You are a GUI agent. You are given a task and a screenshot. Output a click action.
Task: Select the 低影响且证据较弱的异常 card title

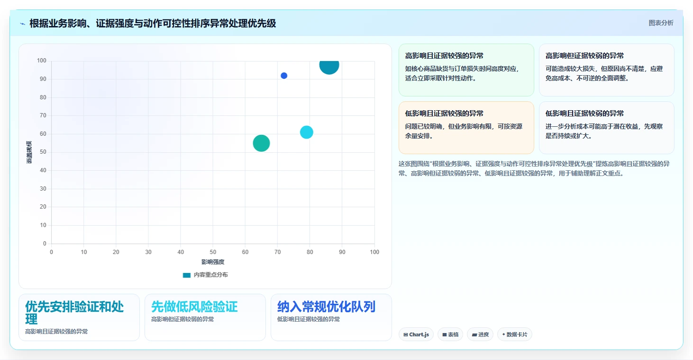584,114
